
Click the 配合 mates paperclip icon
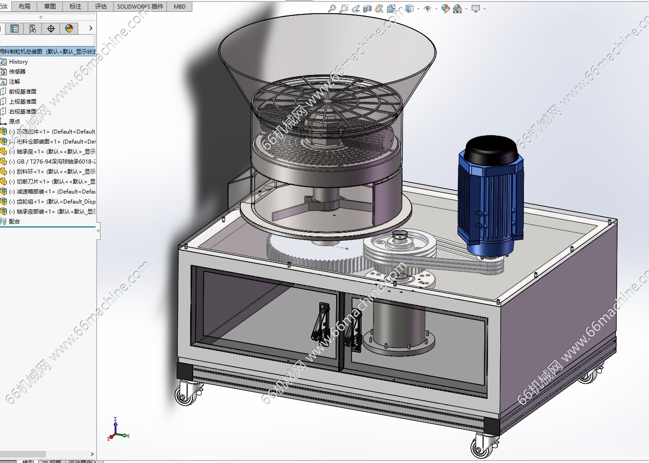(x=3, y=222)
